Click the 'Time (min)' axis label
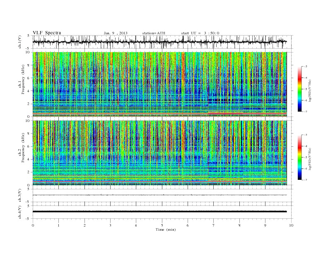328x253 pixels. coord(166,229)
